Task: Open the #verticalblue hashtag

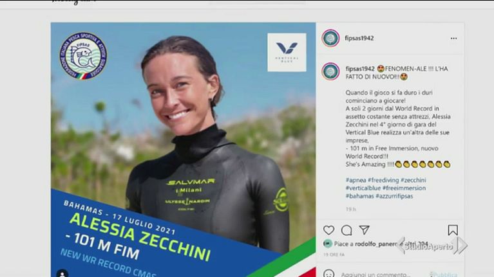Action: tap(363, 188)
